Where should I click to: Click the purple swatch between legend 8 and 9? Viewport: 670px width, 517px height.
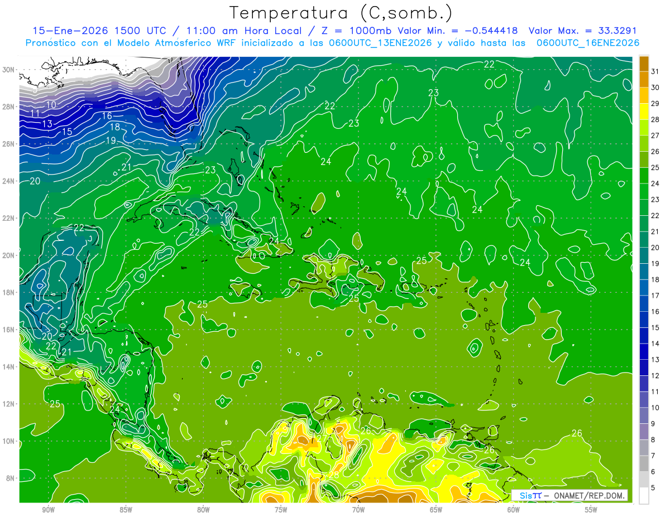coord(644,432)
